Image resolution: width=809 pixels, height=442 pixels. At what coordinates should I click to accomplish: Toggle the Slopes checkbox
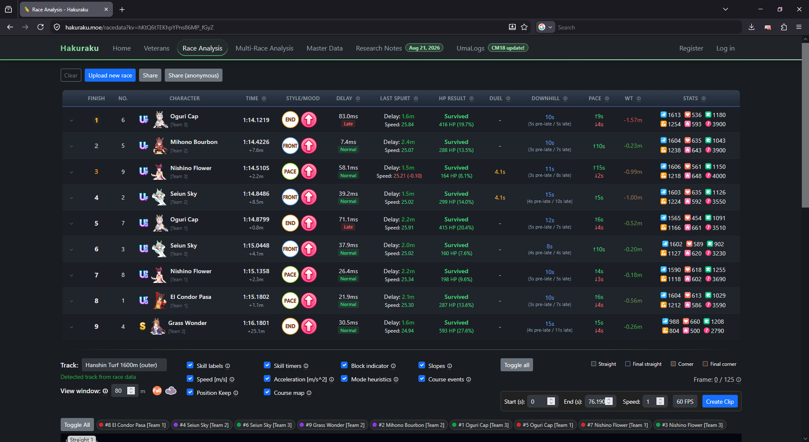[422, 365]
